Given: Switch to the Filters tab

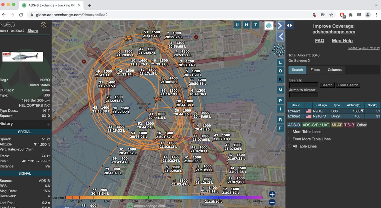Looking at the screenshot, I should click(315, 70).
